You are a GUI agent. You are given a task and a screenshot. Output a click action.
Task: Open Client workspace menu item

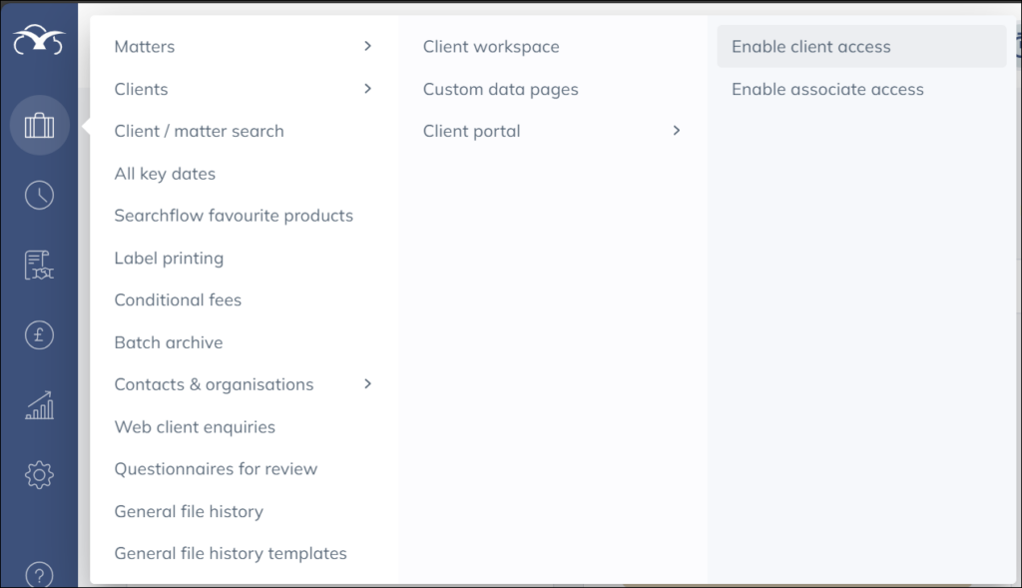491,47
